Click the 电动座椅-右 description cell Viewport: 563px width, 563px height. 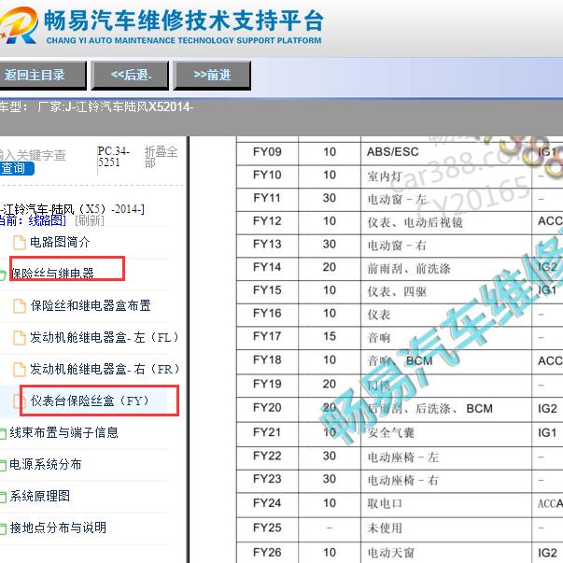click(446, 480)
